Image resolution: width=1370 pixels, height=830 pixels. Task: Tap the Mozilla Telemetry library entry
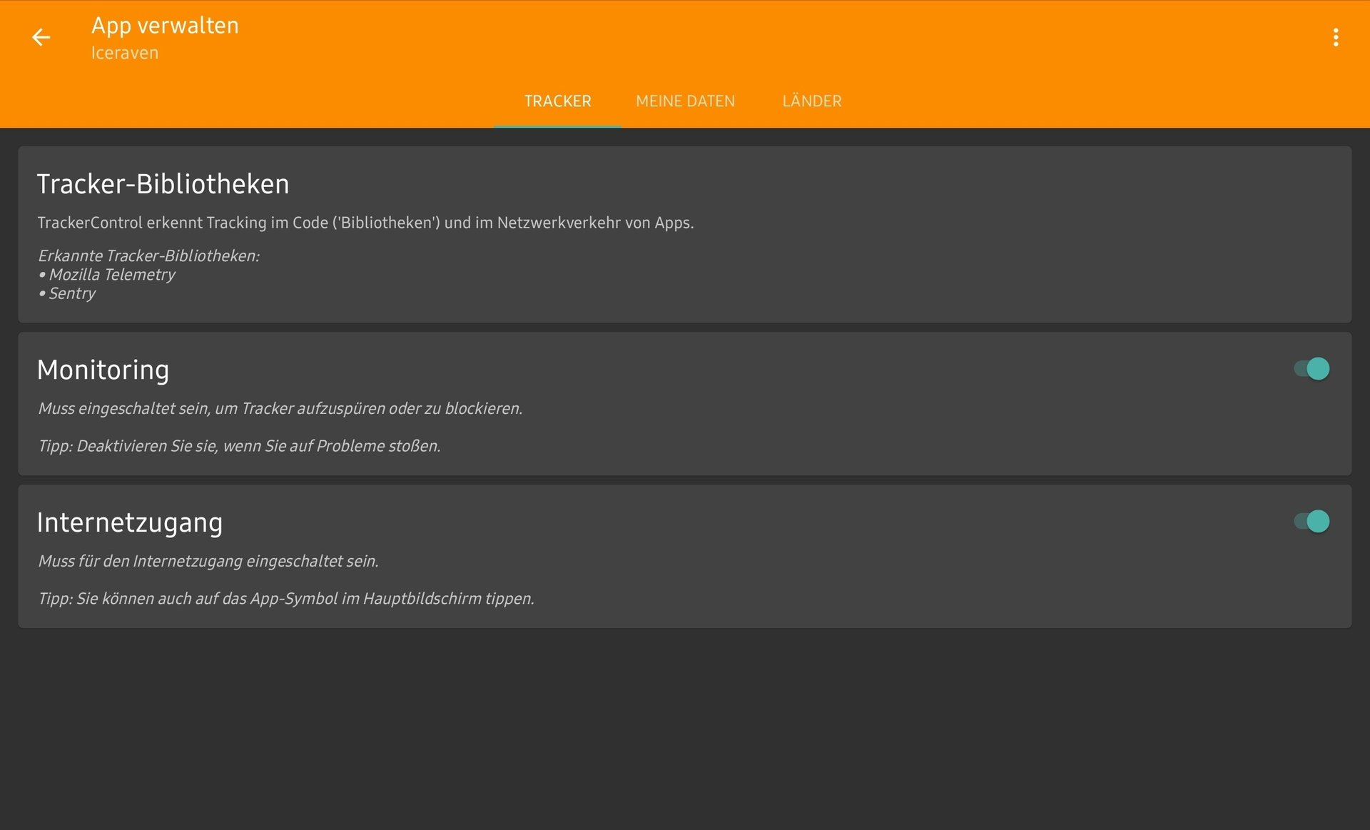click(x=111, y=275)
